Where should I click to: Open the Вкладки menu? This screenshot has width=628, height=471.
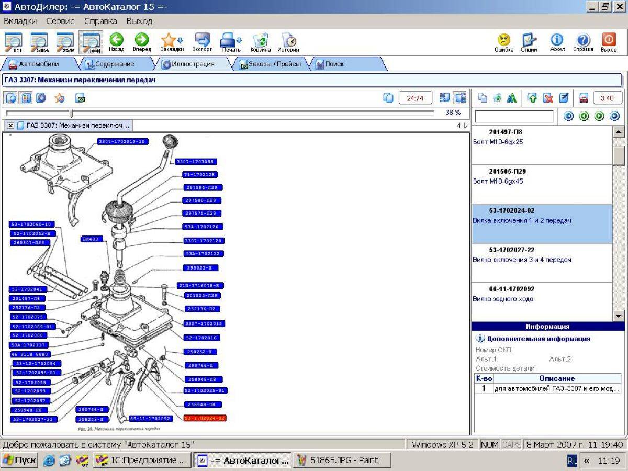click(x=20, y=21)
